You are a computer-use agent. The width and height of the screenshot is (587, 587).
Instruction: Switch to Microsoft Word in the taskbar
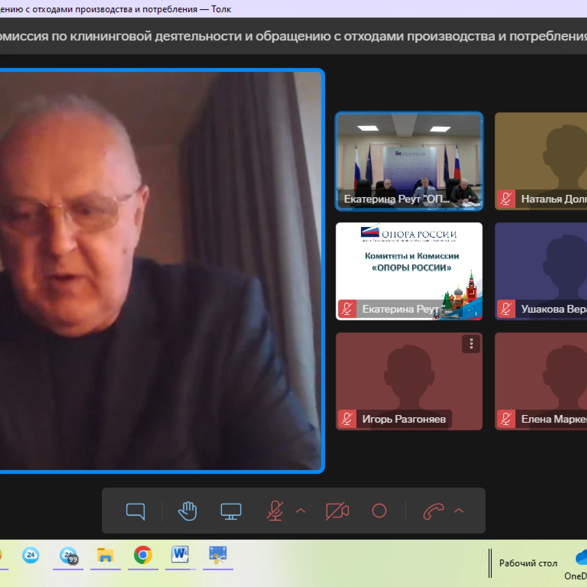pyautogui.click(x=180, y=555)
